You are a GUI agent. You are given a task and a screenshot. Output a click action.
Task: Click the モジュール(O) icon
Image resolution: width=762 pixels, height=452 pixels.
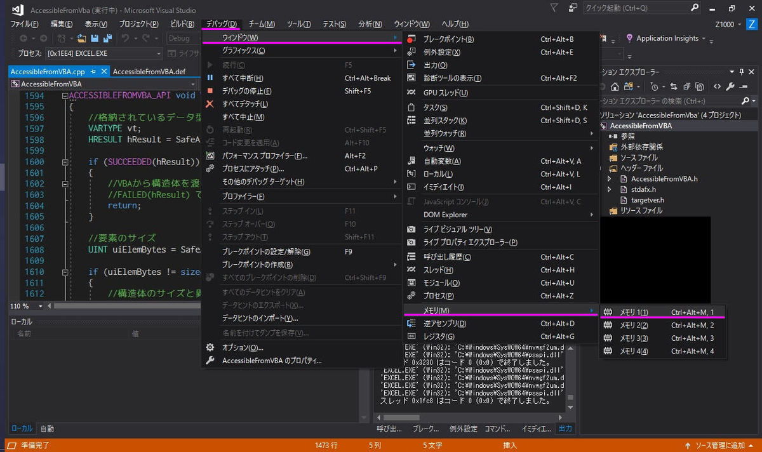coord(411,282)
